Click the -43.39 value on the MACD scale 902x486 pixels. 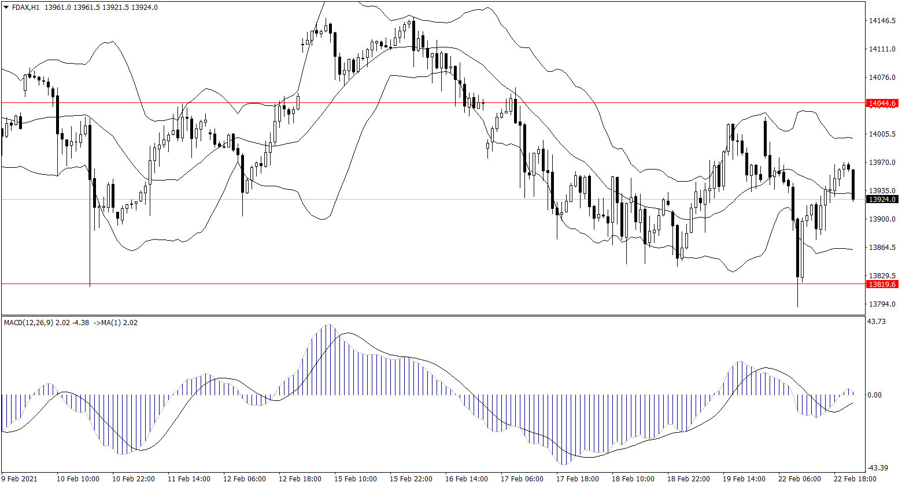(878, 467)
